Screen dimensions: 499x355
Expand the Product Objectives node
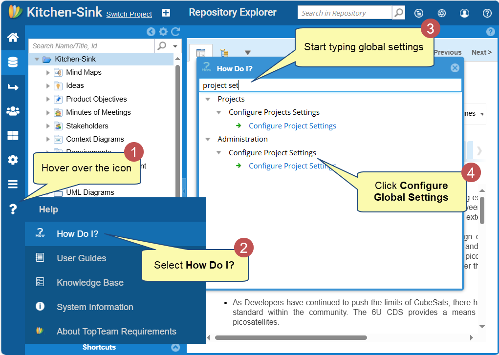[48, 99]
